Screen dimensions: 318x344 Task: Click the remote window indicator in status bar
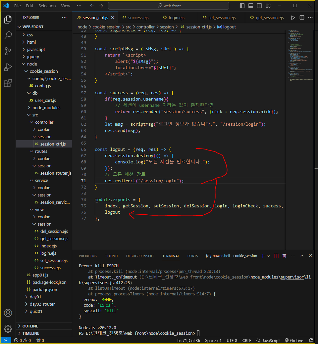[x=6, y=340]
